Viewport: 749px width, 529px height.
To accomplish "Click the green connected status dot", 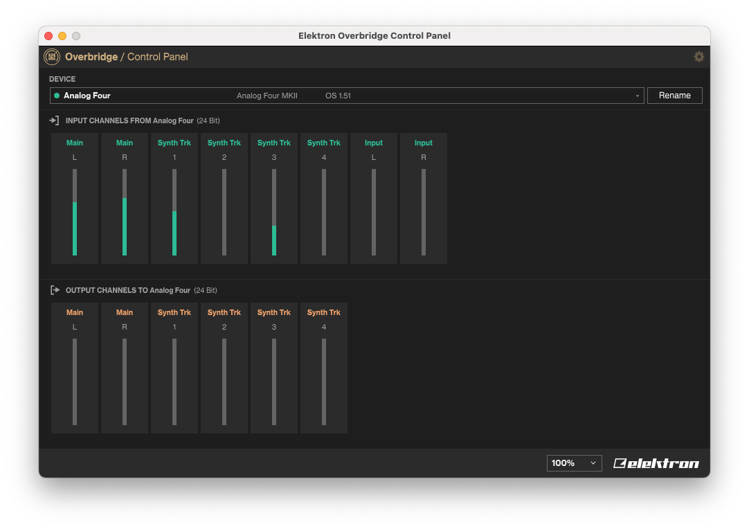I will [57, 96].
